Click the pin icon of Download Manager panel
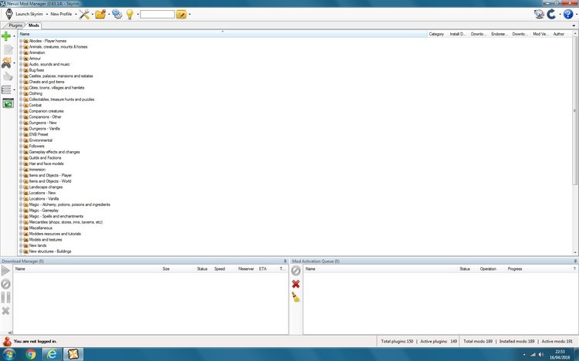Screen dimensions: 579x361 pos(285,261)
